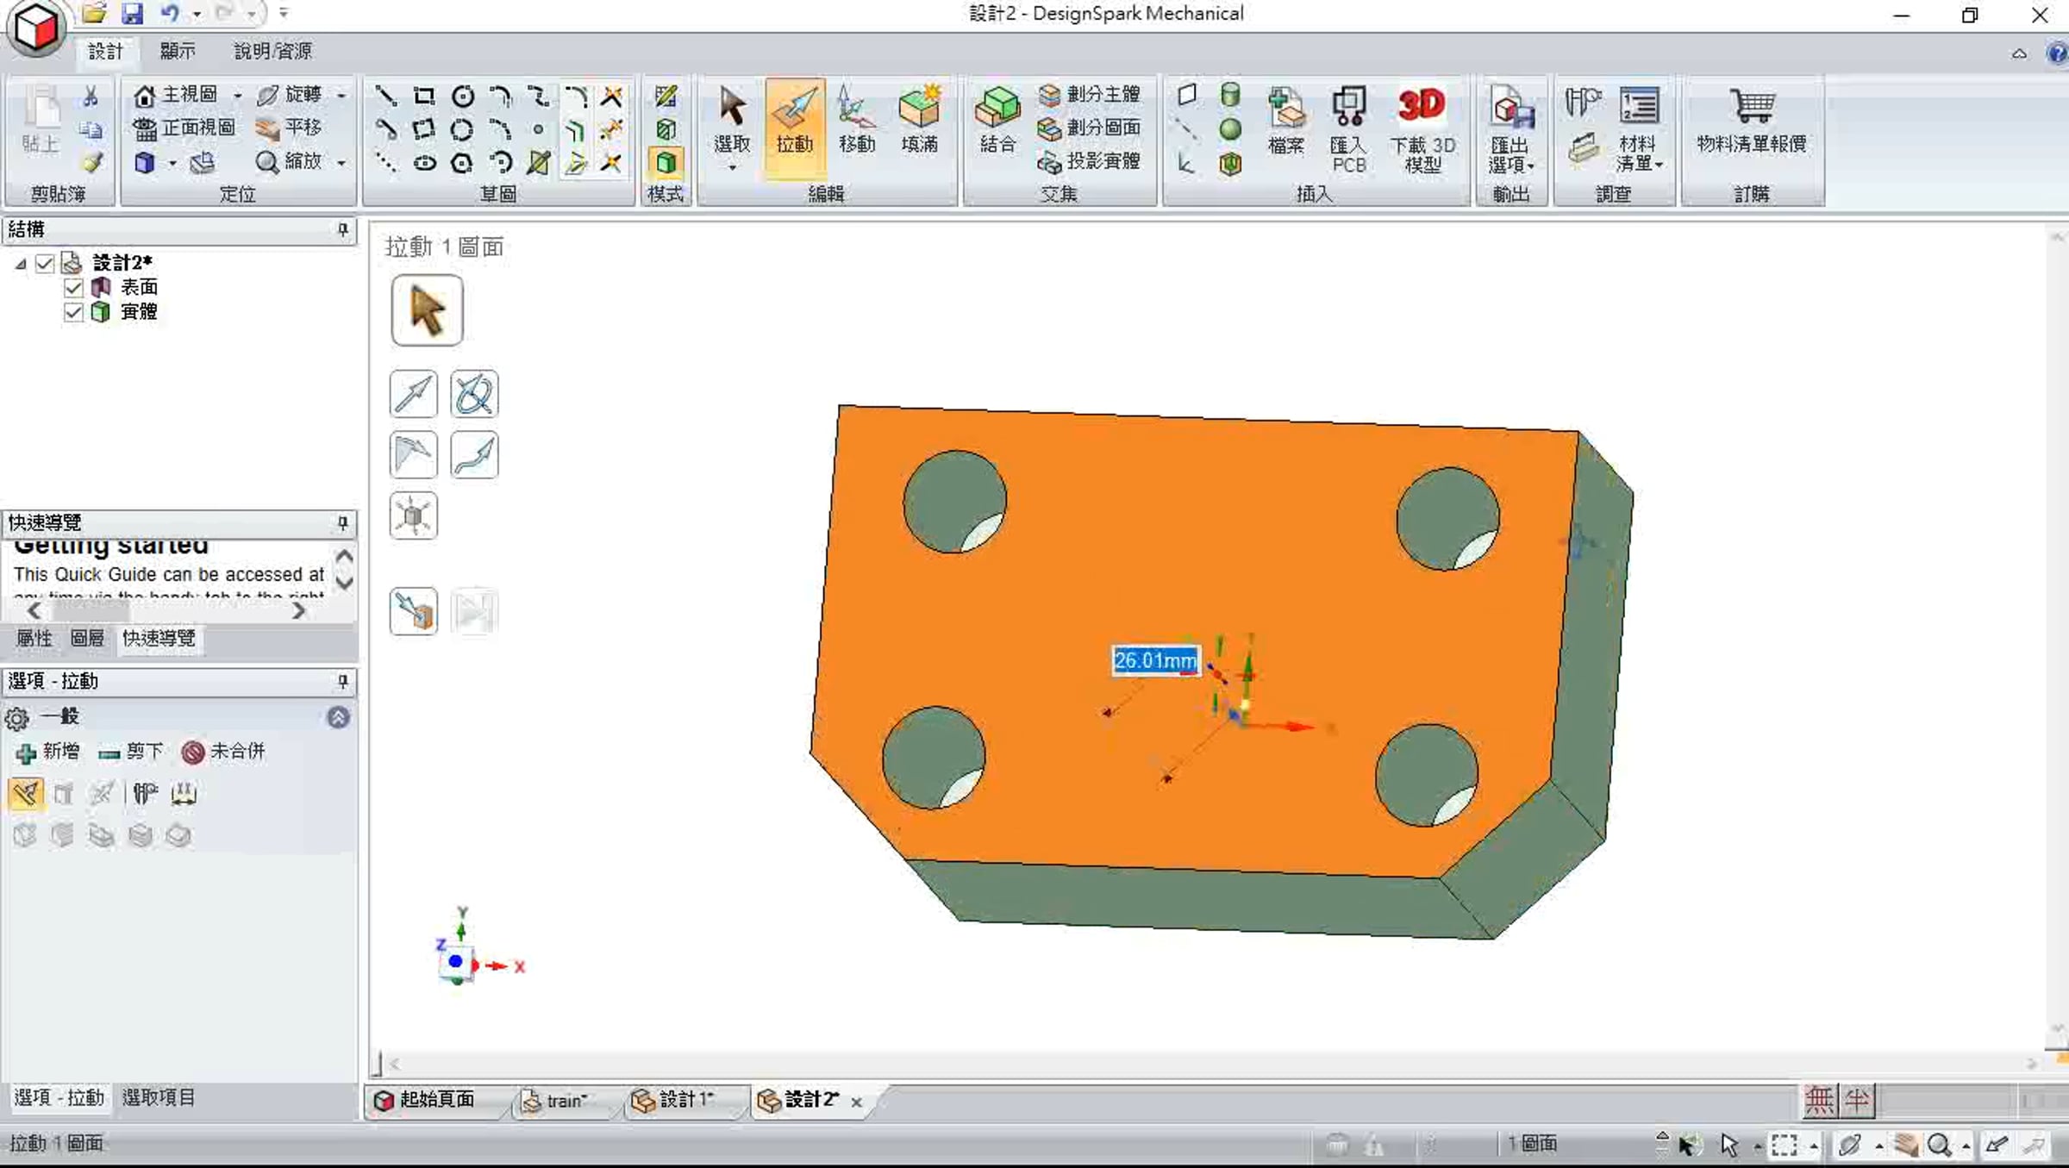2069x1168 pixels.
Task: Switch to the 顯示 ribbon tab
Action: pos(178,52)
